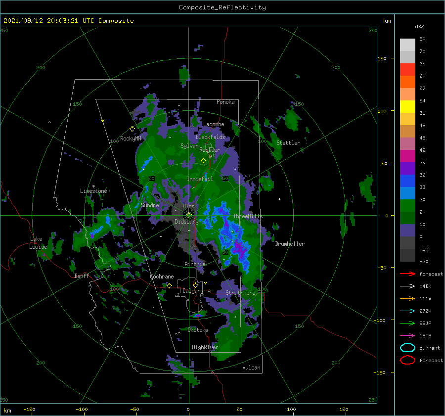Click the Calgary label
The image size is (445, 416).
point(193,291)
